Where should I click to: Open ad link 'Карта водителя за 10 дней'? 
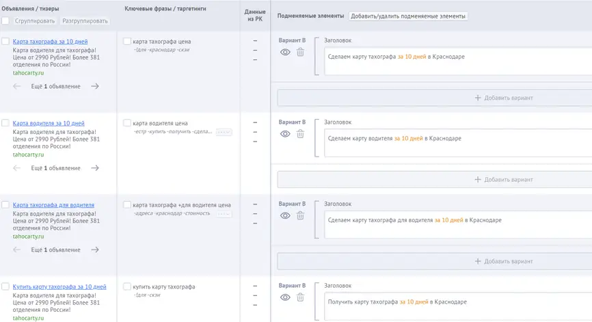pyautogui.click(x=49, y=123)
